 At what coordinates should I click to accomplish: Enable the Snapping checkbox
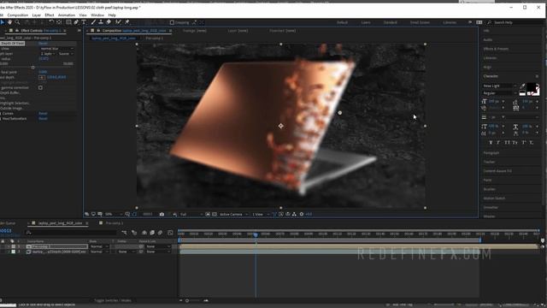172,22
